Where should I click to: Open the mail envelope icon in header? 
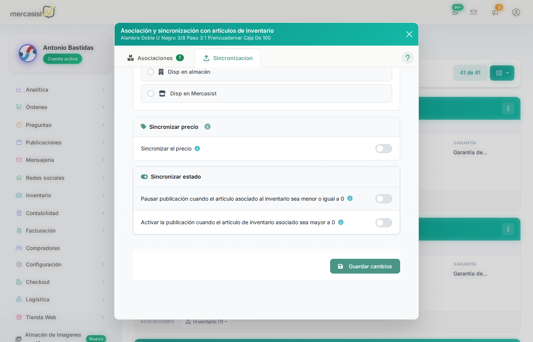(x=474, y=12)
